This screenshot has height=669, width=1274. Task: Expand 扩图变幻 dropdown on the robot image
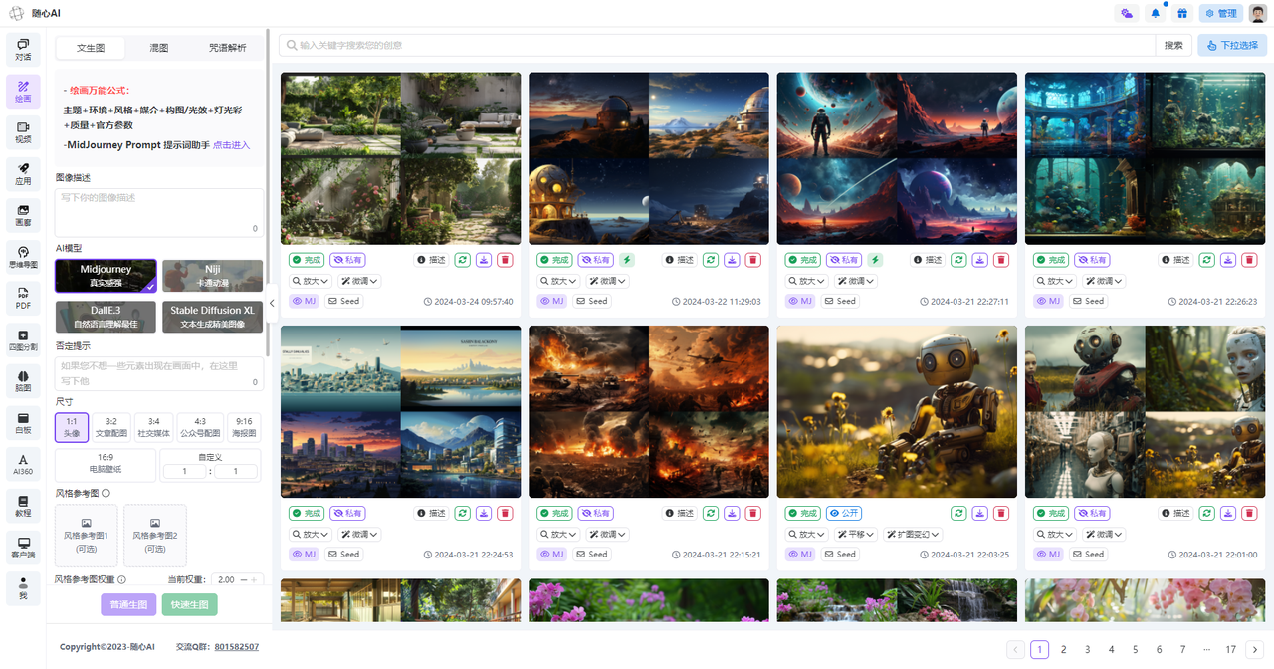coord(912,534)
